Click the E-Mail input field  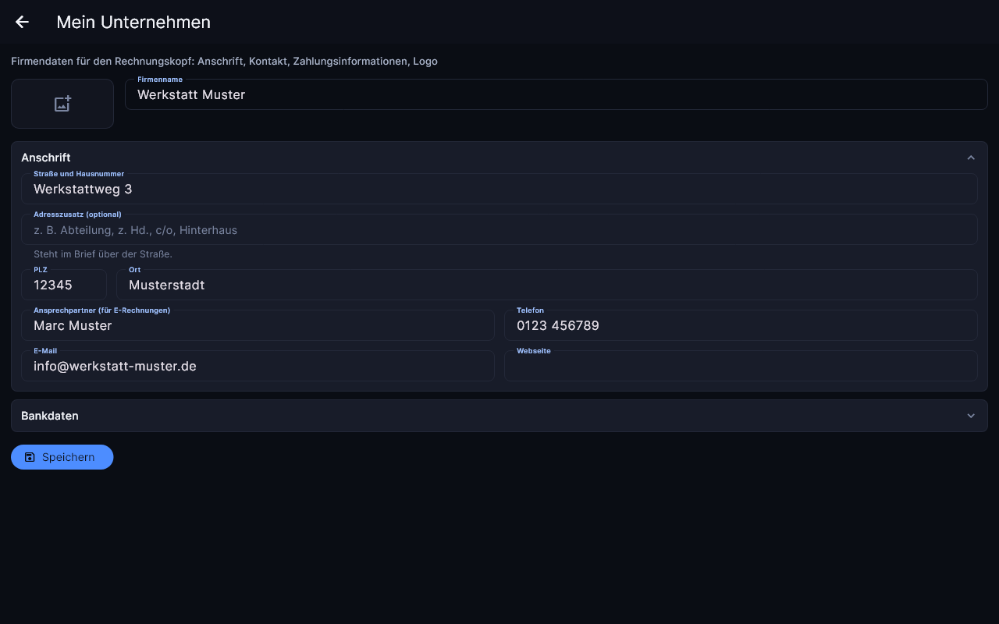[258, 366]
